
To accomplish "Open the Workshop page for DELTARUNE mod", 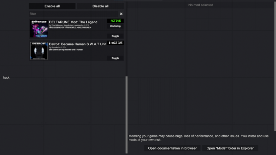I will point(115,26).
